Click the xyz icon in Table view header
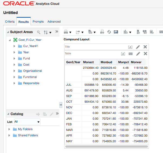The width and height of the screenshot is (163, 153). coord(131,54)
